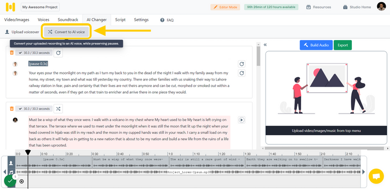Edit the My Awesome Project name field

[x=40, y=7]
